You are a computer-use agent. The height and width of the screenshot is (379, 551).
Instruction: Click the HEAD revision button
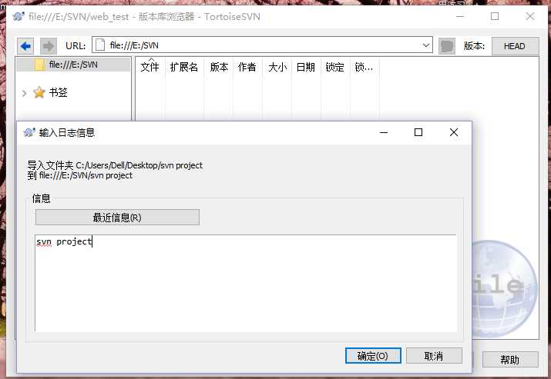click(515, 46)
